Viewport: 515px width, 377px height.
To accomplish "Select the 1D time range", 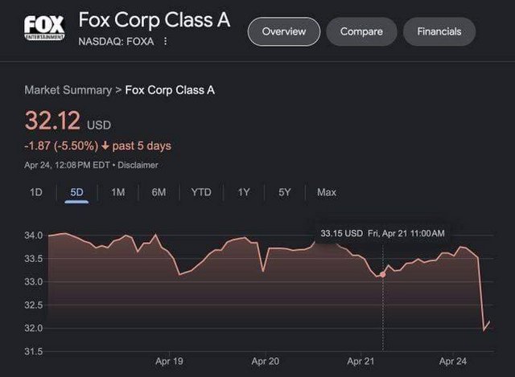I will click(36, 192).
